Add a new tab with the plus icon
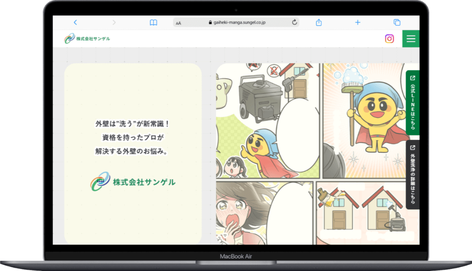Image resolution: width=472 pixels, height=271 pixels. pyautogui.click(x=358, y=22)
